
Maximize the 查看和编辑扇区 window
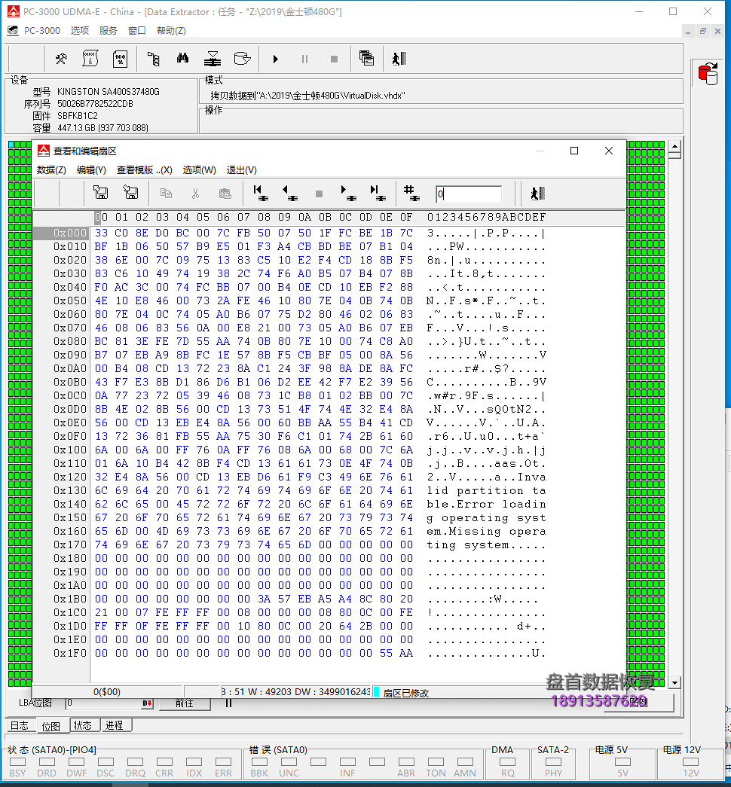click(574, 151)
